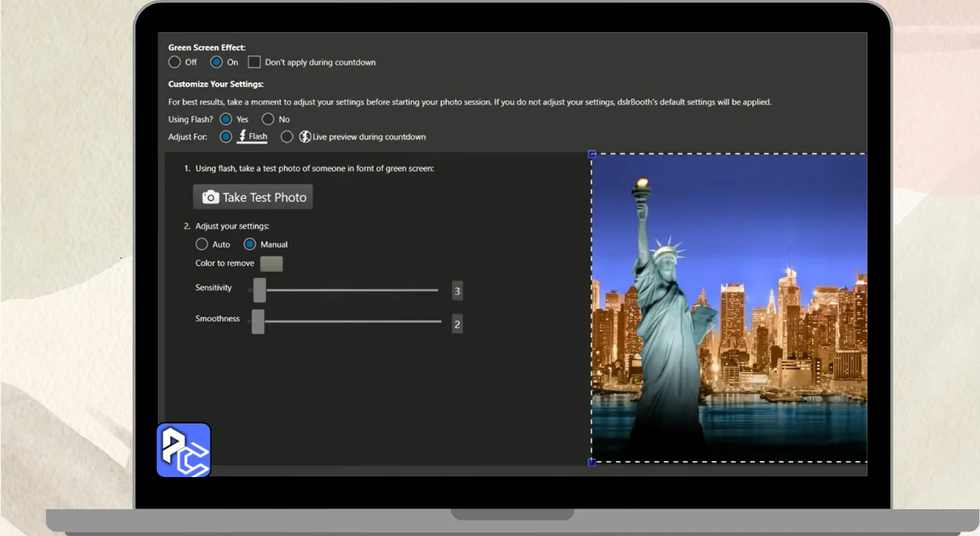Click the Smoothness slider handle
980x536 pixels.
pyautogui.click(x=258, y=322)
